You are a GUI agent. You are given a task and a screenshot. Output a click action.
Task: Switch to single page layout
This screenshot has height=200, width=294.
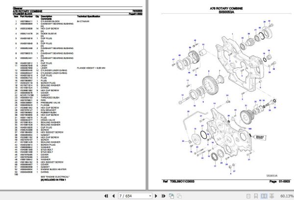(248, 196)
